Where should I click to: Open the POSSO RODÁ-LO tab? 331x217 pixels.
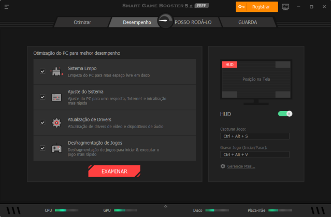point(193,22)
